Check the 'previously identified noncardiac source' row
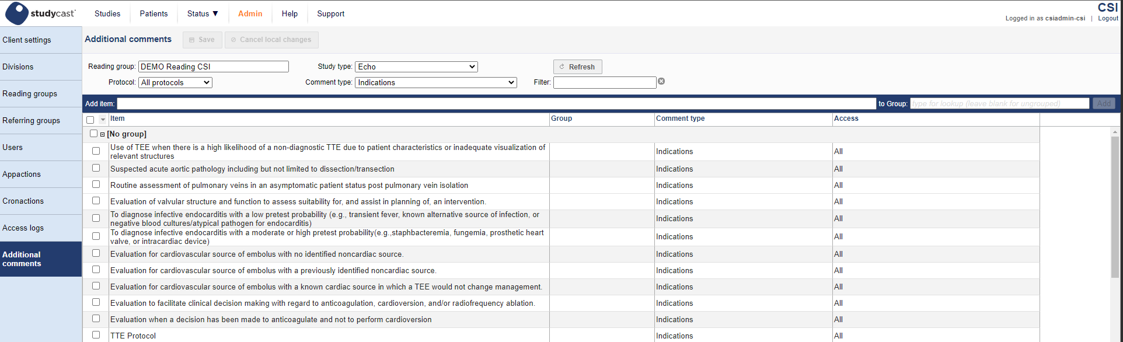The width and height of the screenshot is (1123, 342). pyautogui.click(x=96, y=270)
